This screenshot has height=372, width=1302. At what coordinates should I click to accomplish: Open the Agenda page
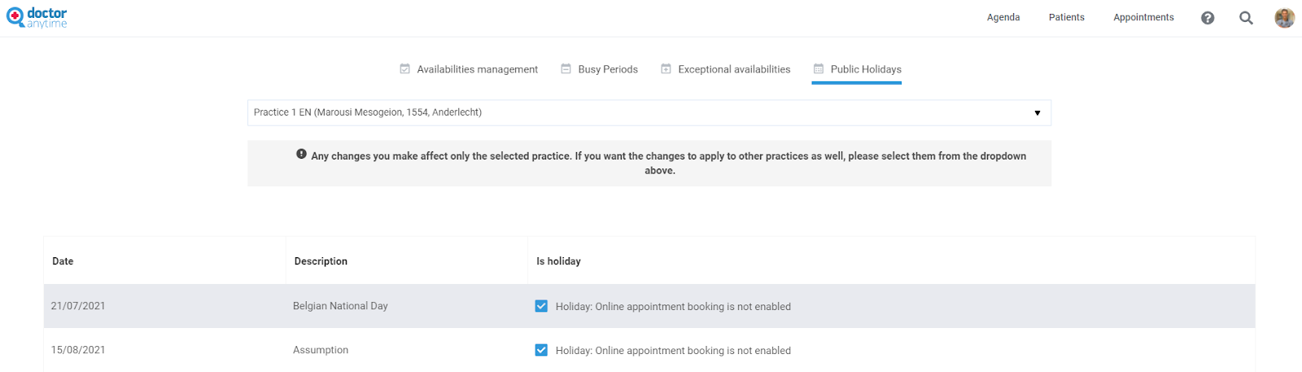click(x=1003, y=17)
